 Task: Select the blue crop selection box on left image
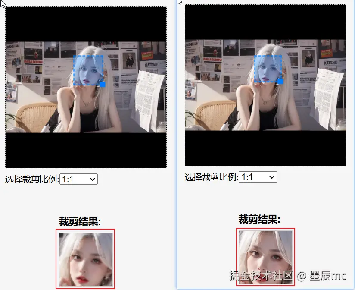(x=88, y=70)
